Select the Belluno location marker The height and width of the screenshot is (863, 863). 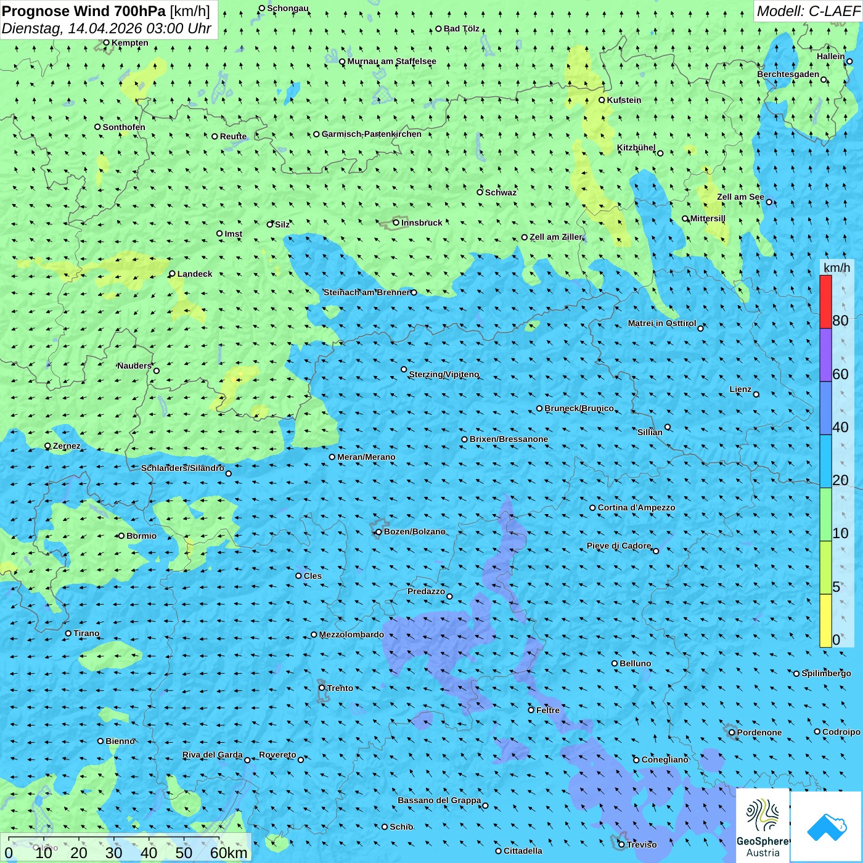(x=615, y=663)
